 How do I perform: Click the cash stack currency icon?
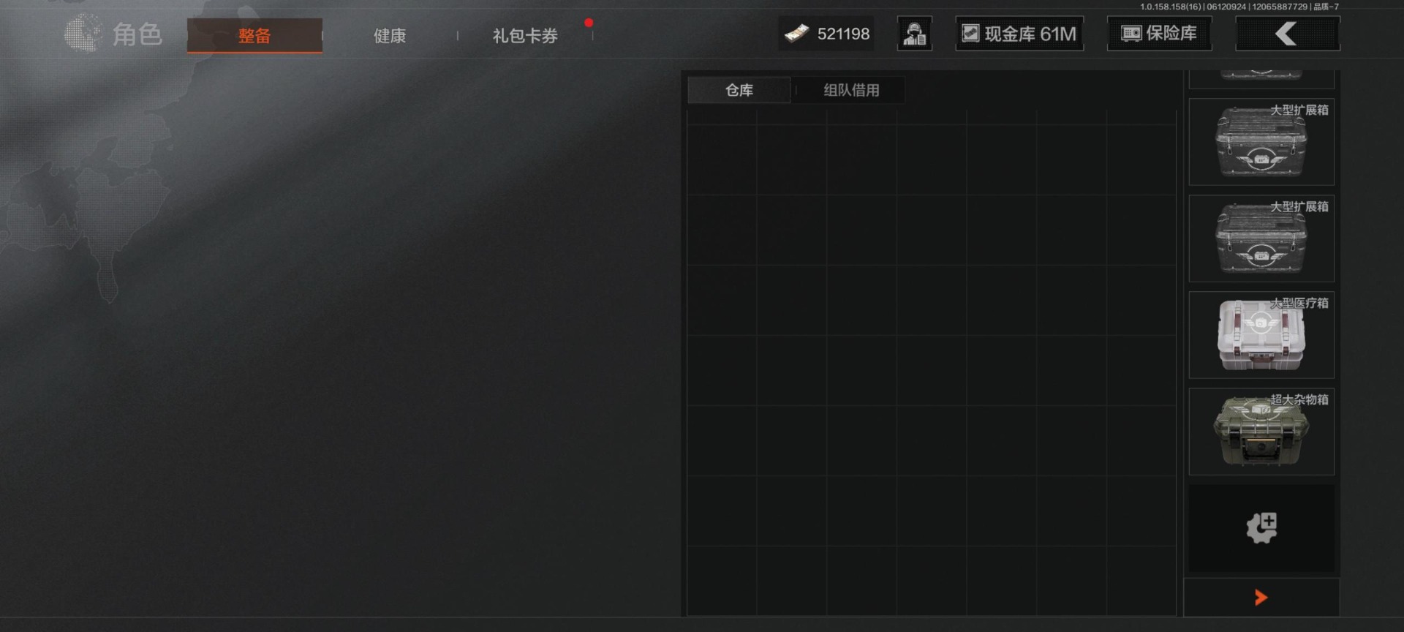[x=796, y=34]
